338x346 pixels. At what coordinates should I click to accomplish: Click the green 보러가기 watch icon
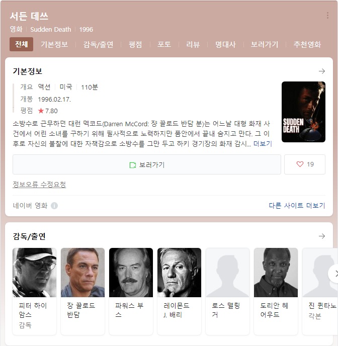tap(133, 165)
